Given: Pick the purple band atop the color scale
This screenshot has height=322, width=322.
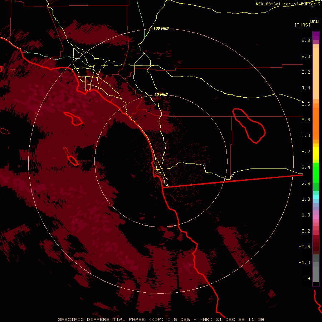Looking at the screenshot, I should (316, 36).
